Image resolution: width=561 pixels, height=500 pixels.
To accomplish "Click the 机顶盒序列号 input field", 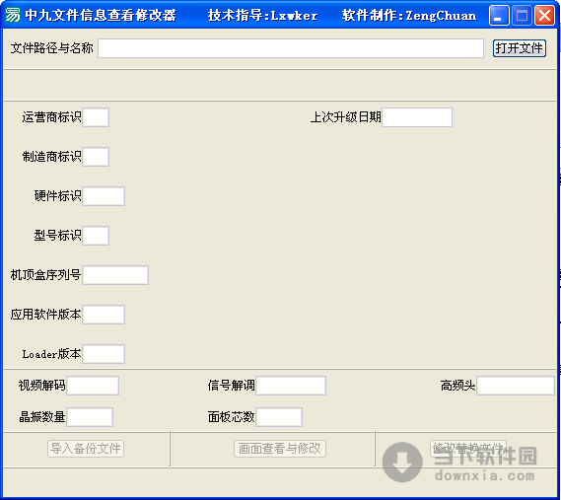I will pyautogui.click(x=115, y=275).
